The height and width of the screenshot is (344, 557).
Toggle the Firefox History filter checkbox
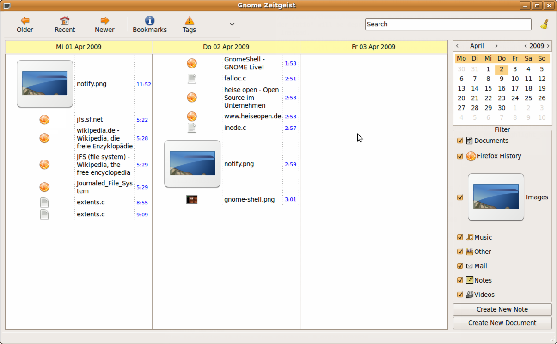click(460, 156)
